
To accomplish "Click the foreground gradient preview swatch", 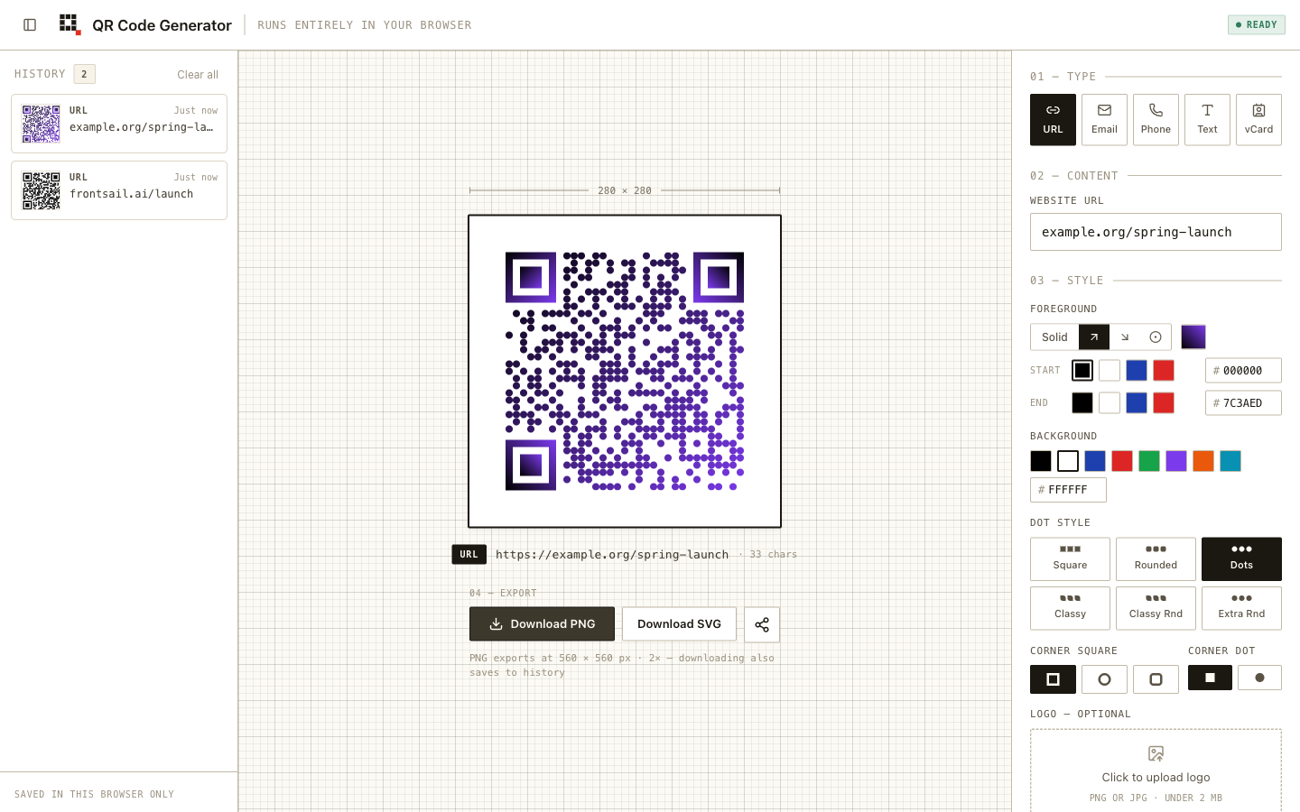I will [x=1193, y=337].
